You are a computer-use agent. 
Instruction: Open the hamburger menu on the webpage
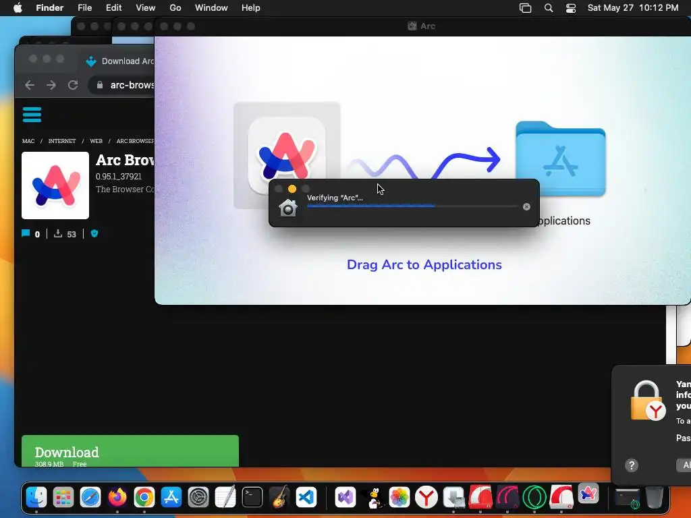click(32, 115)
